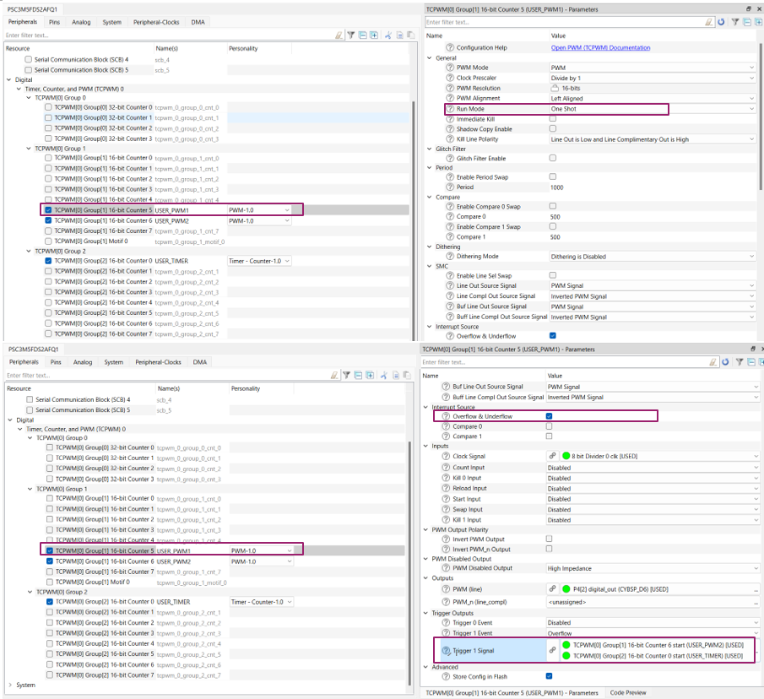Open help icon beside Run Mode

point(450,109)
